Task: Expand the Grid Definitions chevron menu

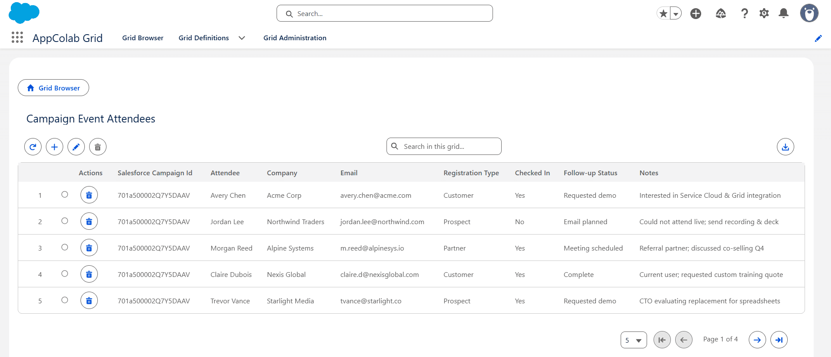Action: (242, 38)
